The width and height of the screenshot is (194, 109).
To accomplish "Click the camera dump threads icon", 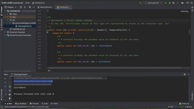I will click(x=5, y=87).
